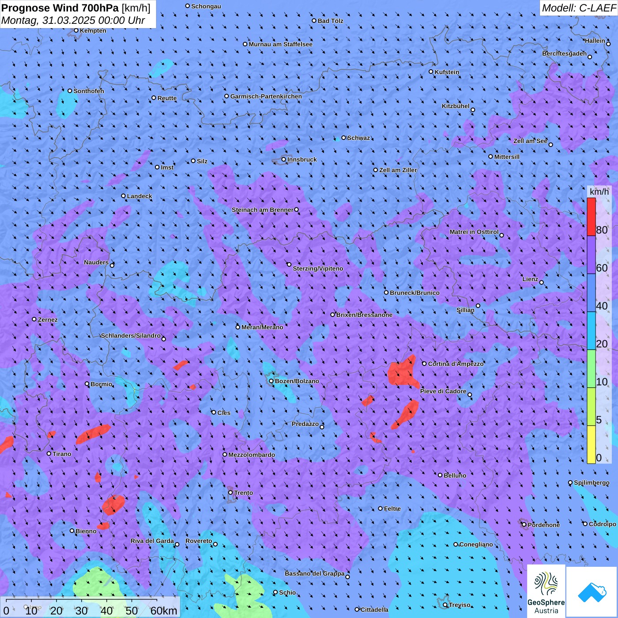Select the Innsbruck city label

[302, 159]
